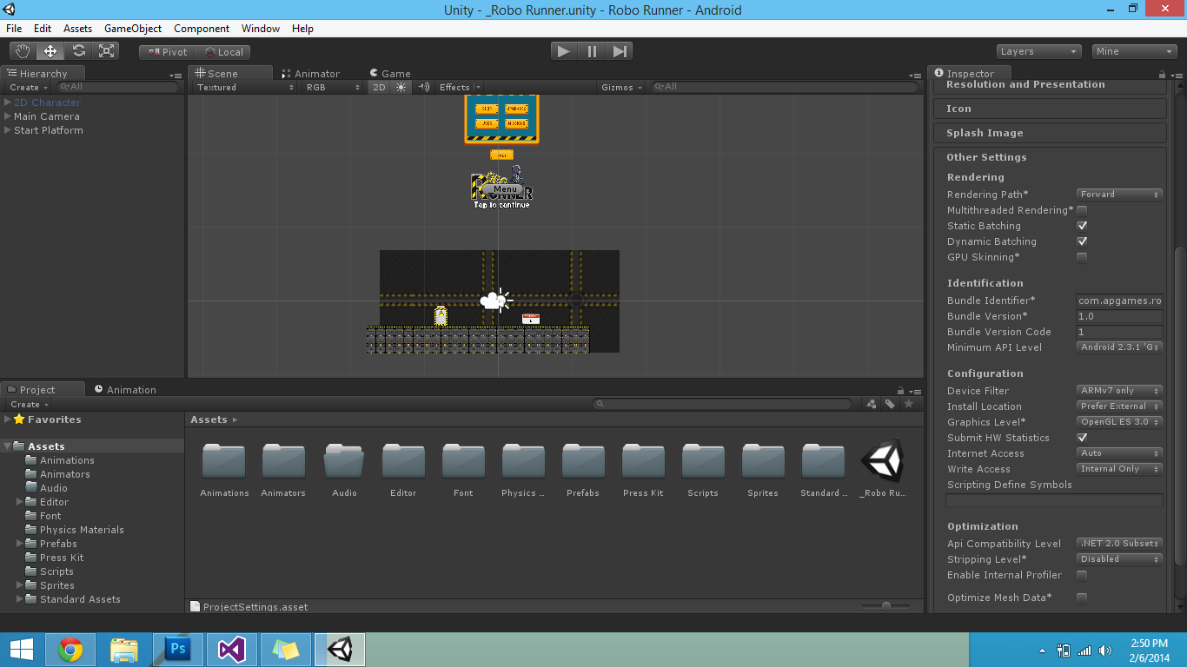Open the Component menu
The image size is (1187, 667).
[x=202, y=29]
